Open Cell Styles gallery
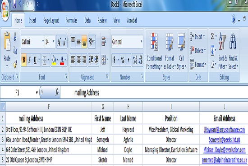 [x=181, y=51]
